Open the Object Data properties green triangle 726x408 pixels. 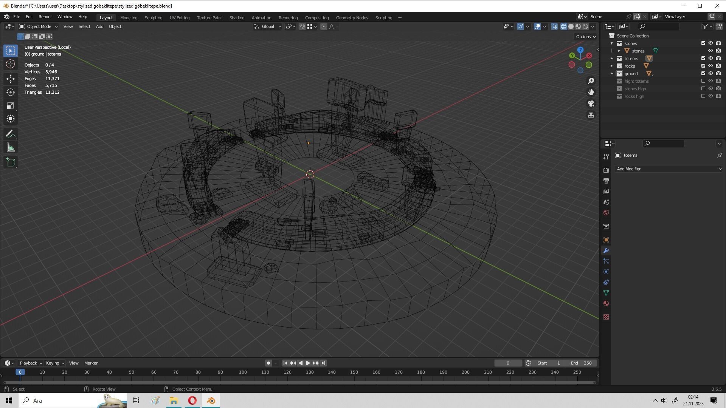(606, 293)
